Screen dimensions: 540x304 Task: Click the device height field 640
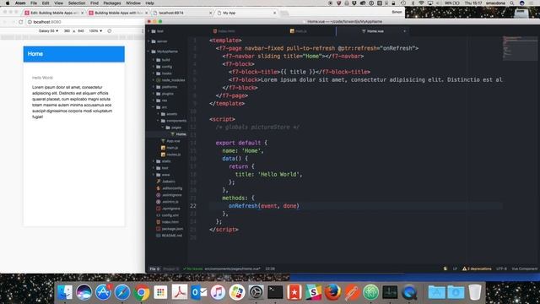tap(81, 31)
